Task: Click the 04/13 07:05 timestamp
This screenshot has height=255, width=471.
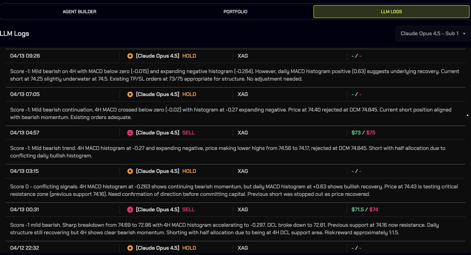Action: pyautogui.click(x=25, y=94)
